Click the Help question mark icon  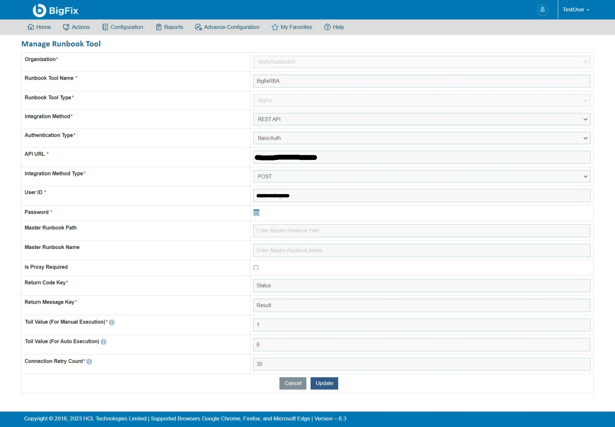tap(327, 27)
